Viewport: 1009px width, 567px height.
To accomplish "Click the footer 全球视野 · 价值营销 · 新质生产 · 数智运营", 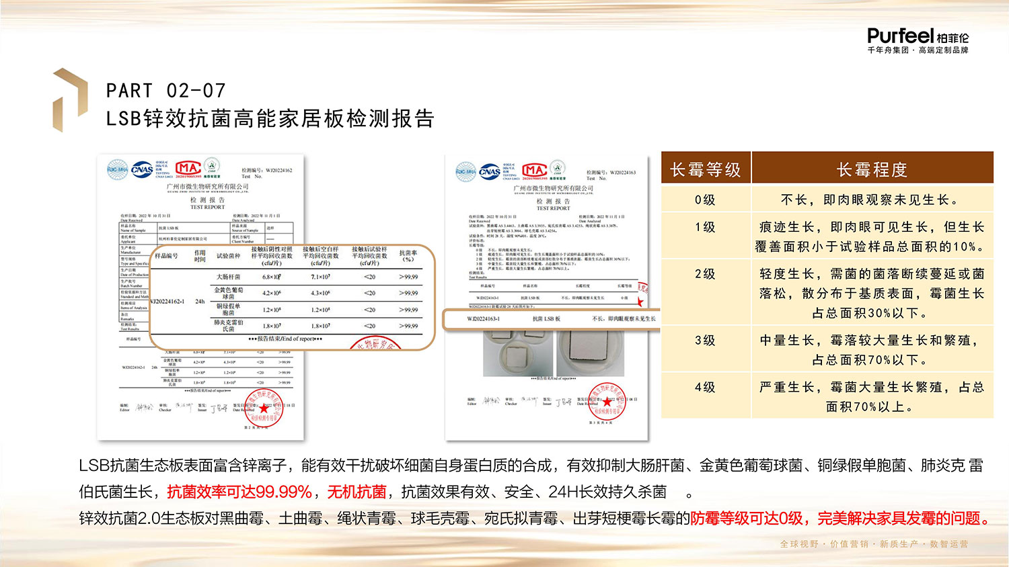I will pyautogui.click(x=874, y=544).
